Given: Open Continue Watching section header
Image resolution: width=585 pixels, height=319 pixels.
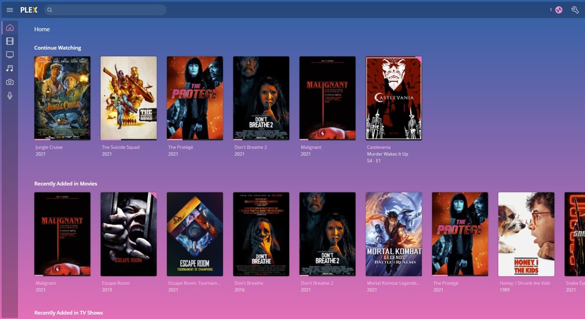Looking at the screenshot, I should pos(57,48).
